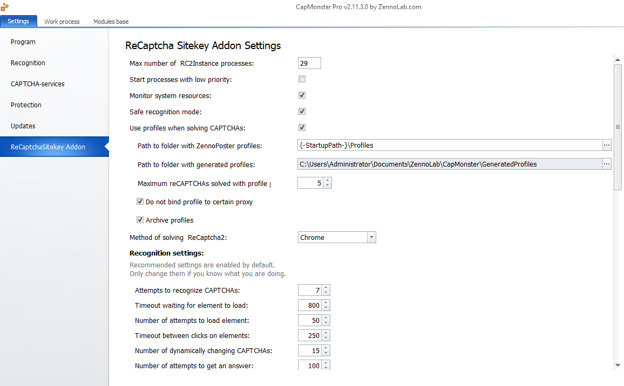Viewport: 624px width, 386px height.
Task: Click the vertical scrollbar thumb
Action: pos(618,127)
